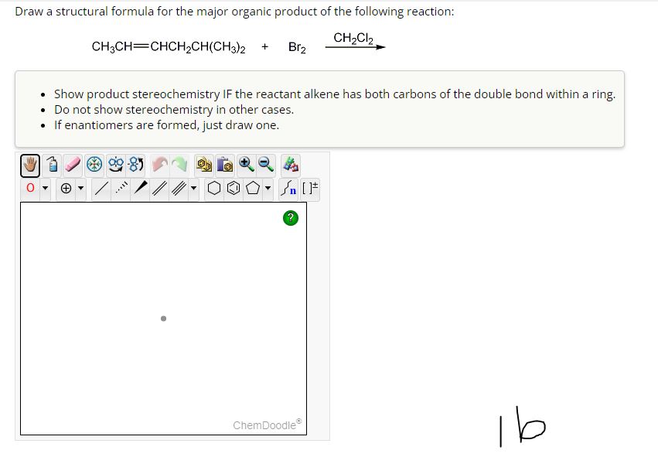Click the green help question mark
This screenshot has width=658, height=457.
pyautogui.click(x=291, y=218)
